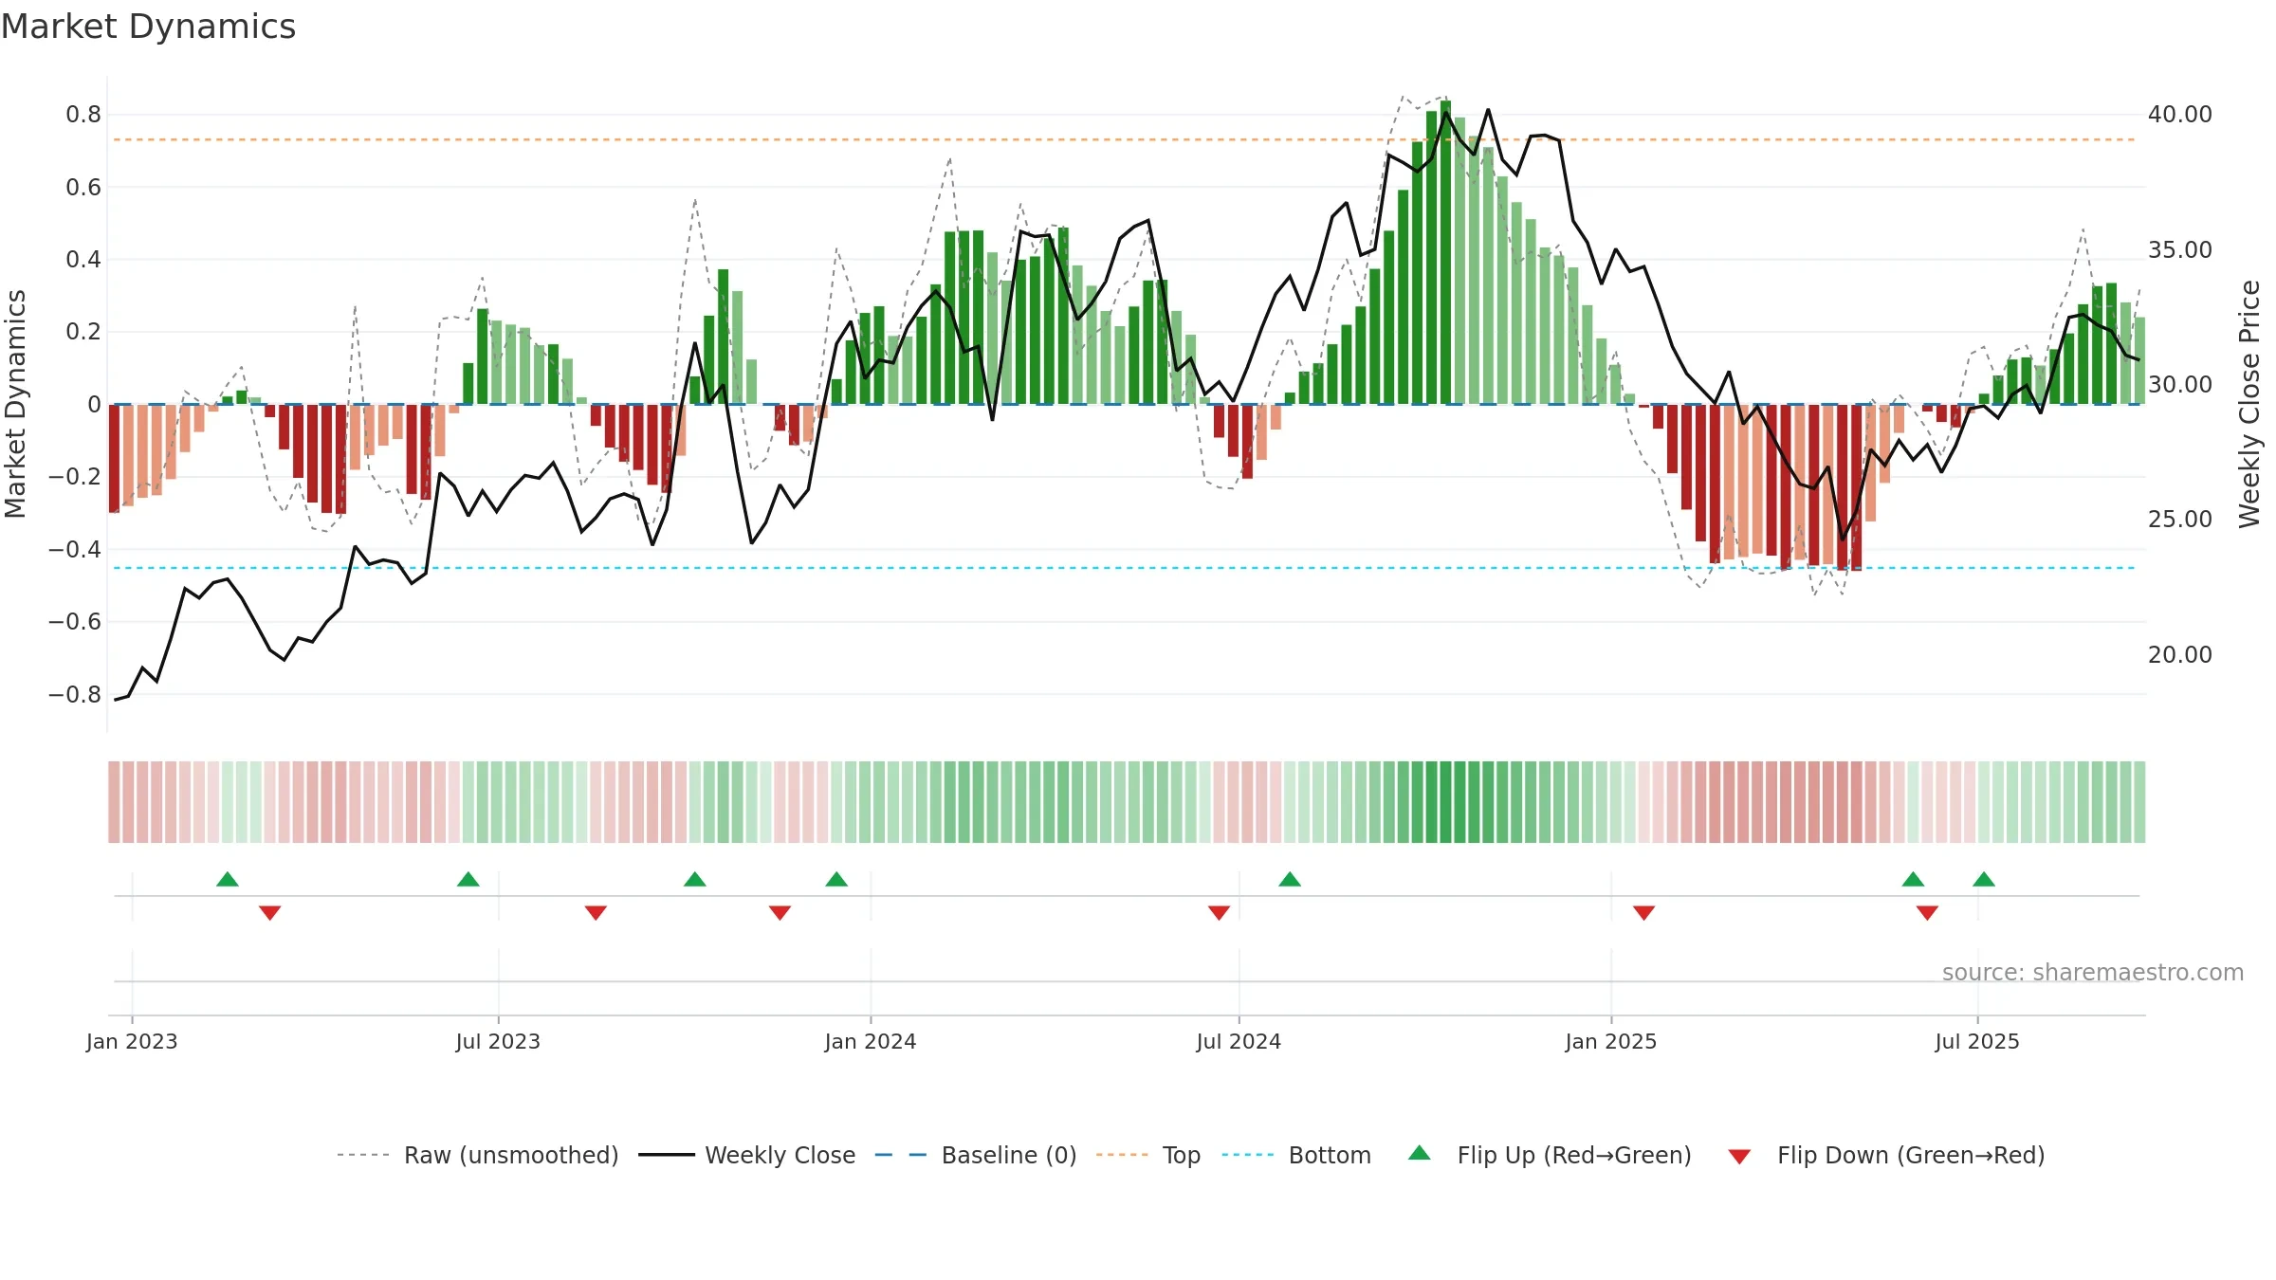Screen dimensions: 2276x1280
Task: Click the orange dashed Top line swatch in legend
Action: click(1122, 1155)
